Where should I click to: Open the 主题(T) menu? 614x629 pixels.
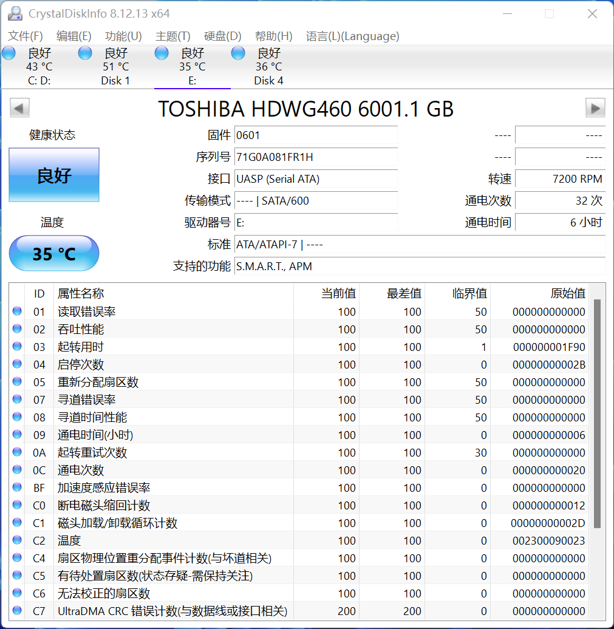pyautogui.click(x=172, y=36)
